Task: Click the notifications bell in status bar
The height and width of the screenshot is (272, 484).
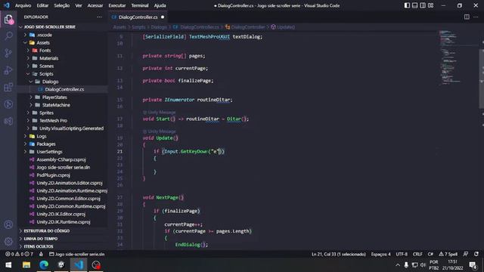Action: 476,254
